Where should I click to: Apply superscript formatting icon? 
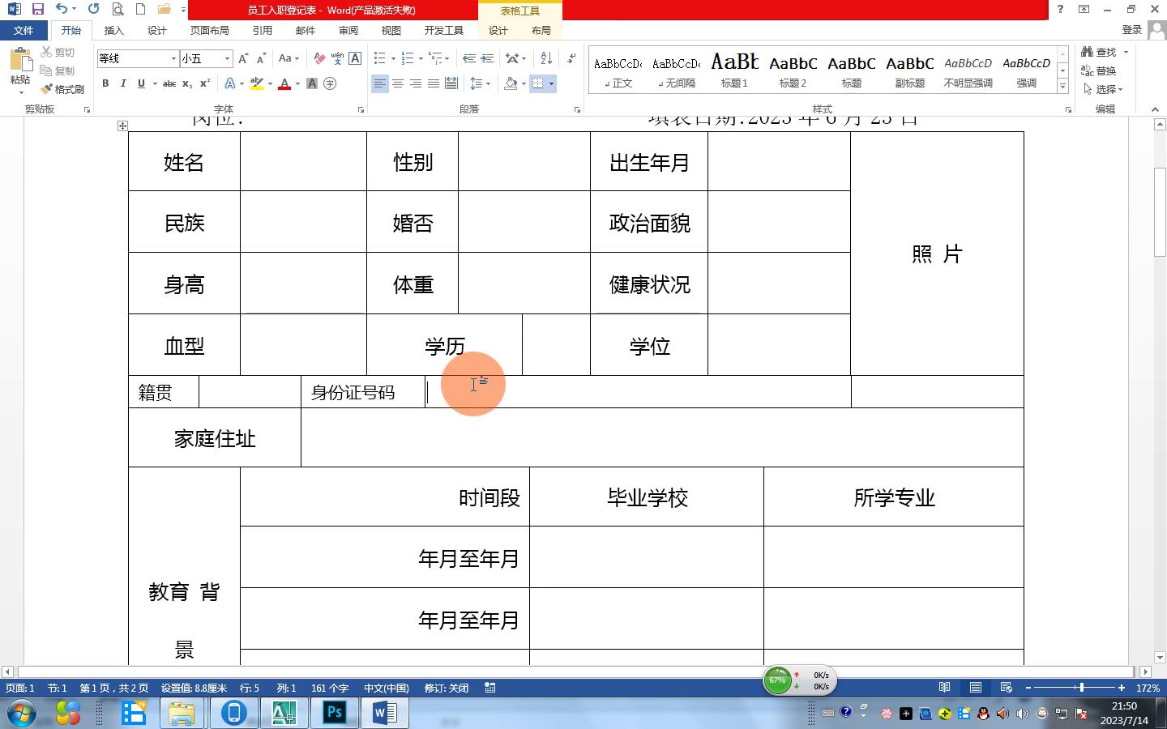point(205,83)
